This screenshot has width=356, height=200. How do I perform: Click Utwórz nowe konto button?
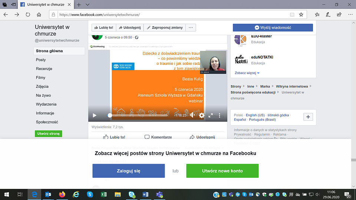pyautogui.click(x=222, y=171)
